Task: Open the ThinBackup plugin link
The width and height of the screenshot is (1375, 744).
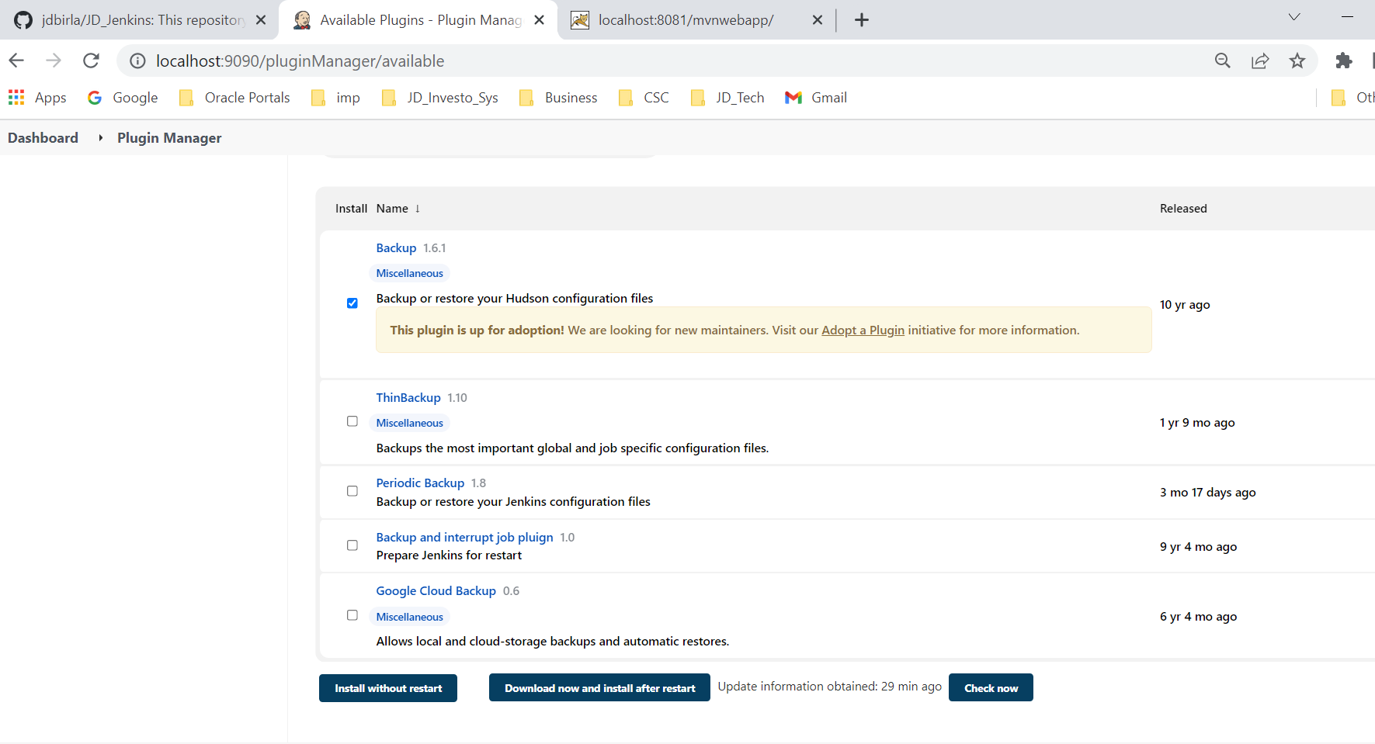Action: tap(408, 397)
